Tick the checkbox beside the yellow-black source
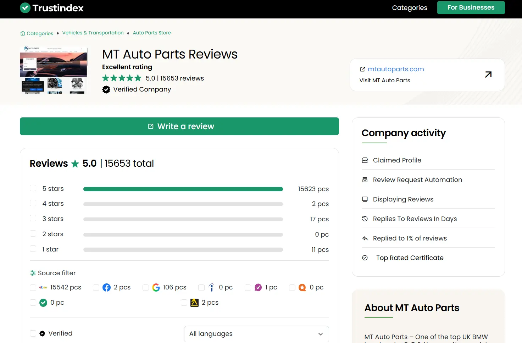 (184, 303)
